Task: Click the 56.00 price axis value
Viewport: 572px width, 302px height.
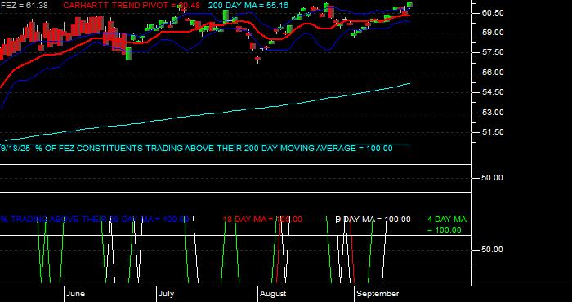Action: point(493,73)
